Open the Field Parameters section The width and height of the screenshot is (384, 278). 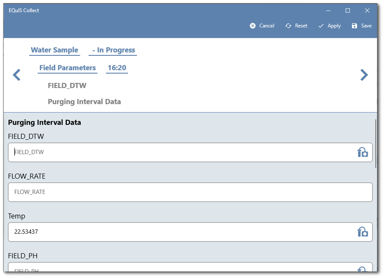point(67,68)
